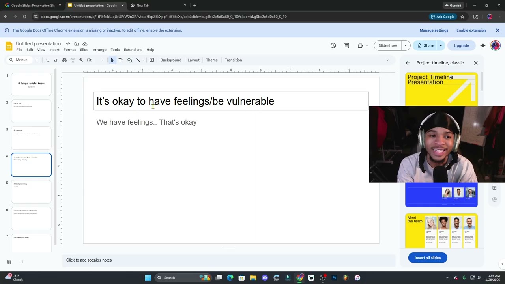Click the Manage settings link
This screenshot has width=505, height=284.
[x=434, y=30]
